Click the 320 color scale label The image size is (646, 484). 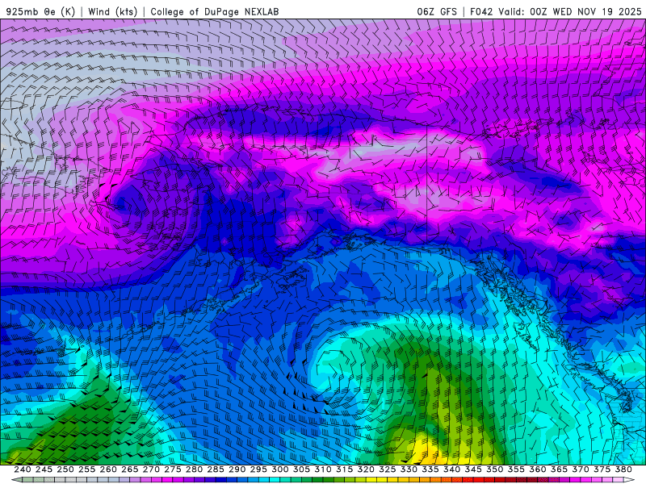366,469
